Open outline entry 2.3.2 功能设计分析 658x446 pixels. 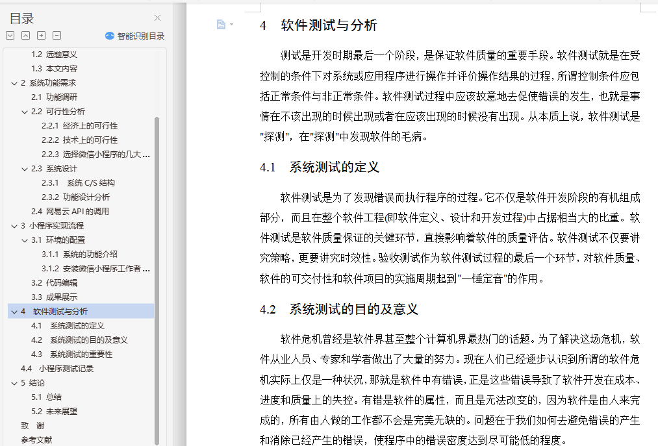tap(75, 197)
